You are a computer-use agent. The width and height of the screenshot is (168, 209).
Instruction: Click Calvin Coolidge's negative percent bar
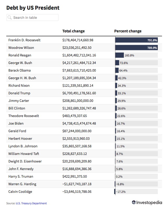[115, 192]
